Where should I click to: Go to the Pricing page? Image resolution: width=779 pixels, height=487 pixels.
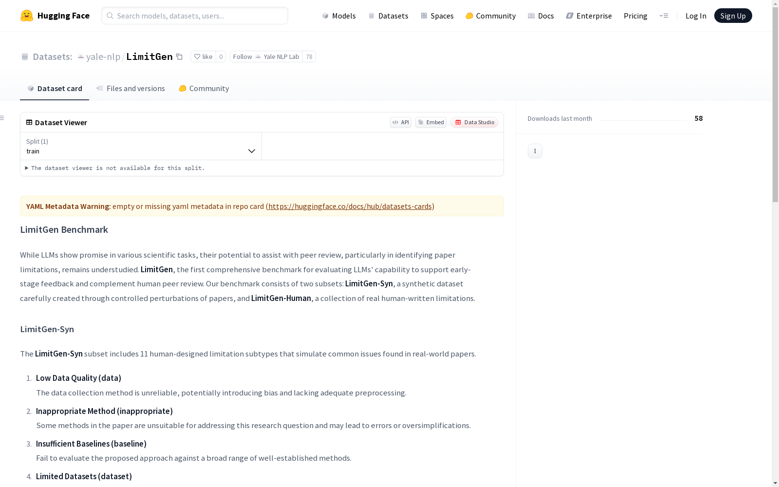pyautogui.click(x=635, y=16)
